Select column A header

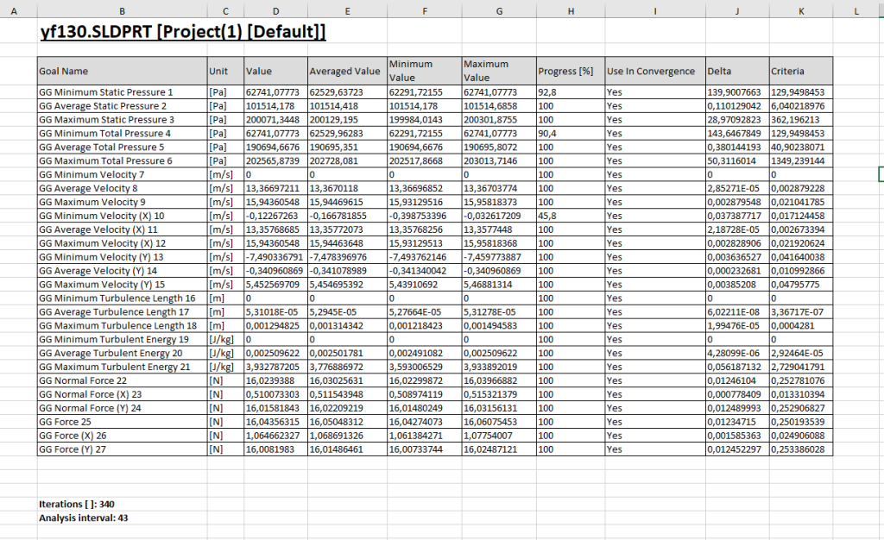14,10
